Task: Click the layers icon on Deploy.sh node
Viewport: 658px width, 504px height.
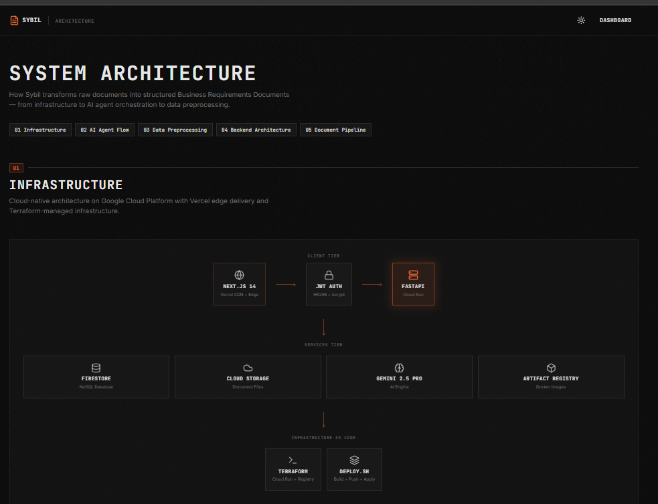Action: pos(354,460)
